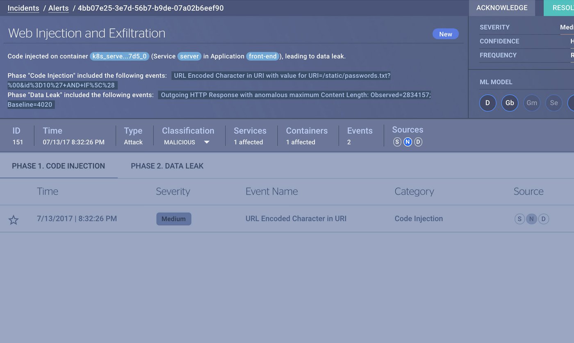Go to the Alerts breadcrumb link
The height and width of the screenshot is (343, 574).
point(59,8)
